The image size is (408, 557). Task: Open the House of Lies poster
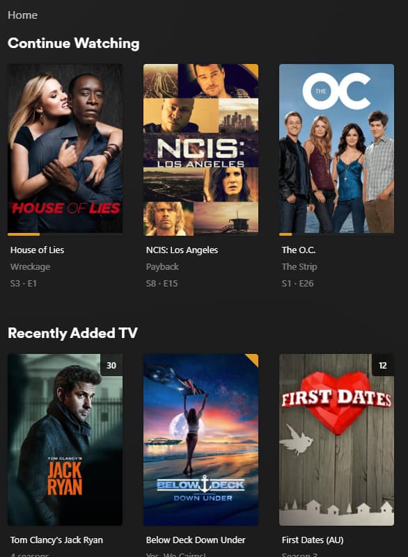click(65, 148)
